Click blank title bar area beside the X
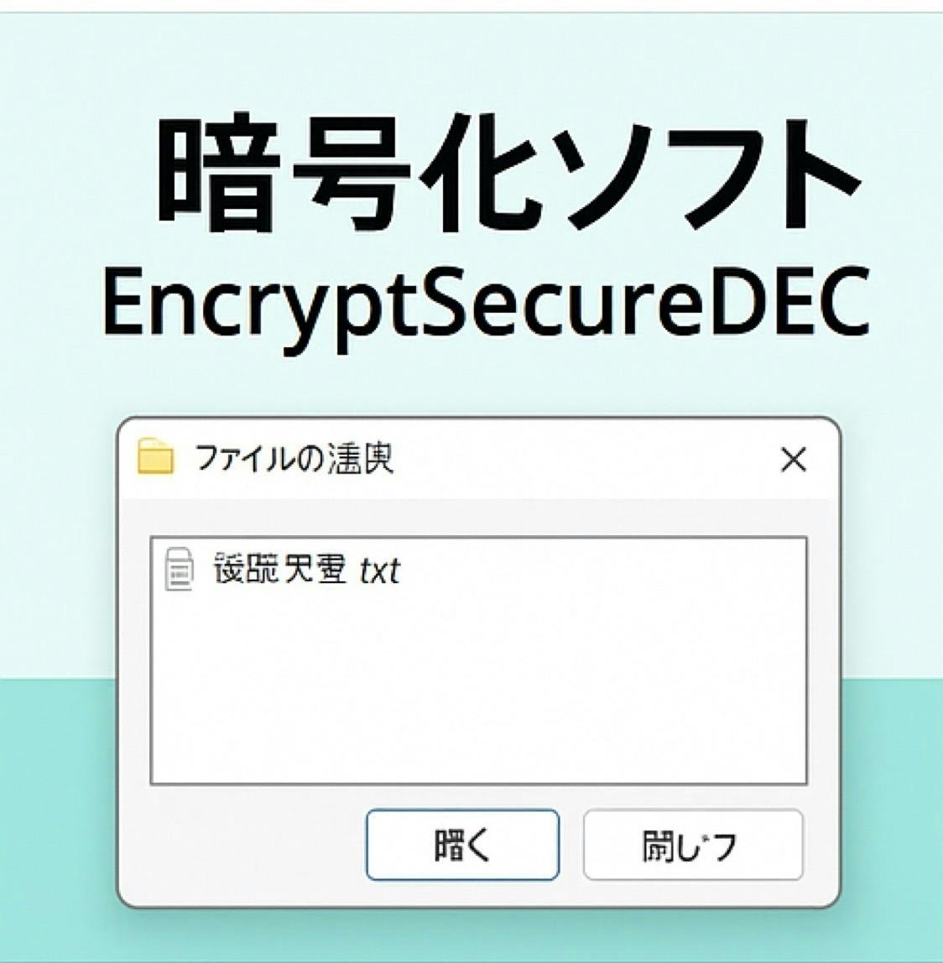943x963 pixels. pyautogui.click(x=584, y=459)
